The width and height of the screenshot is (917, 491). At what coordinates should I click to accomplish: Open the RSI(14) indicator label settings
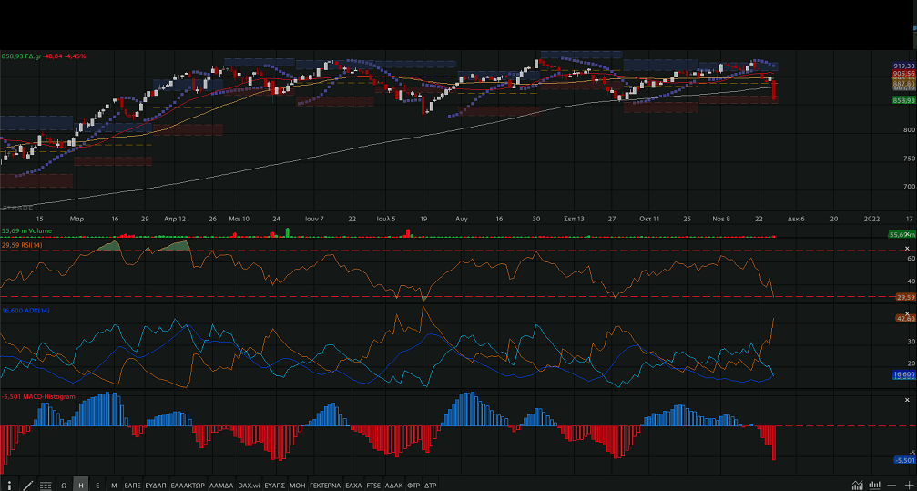[x=22, y=245]
